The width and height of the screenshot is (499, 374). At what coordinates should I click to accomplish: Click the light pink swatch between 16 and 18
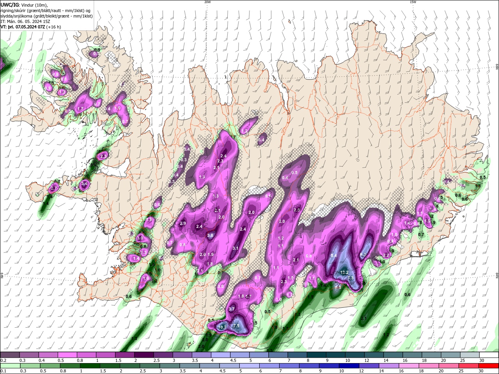[x=408, y=366]
